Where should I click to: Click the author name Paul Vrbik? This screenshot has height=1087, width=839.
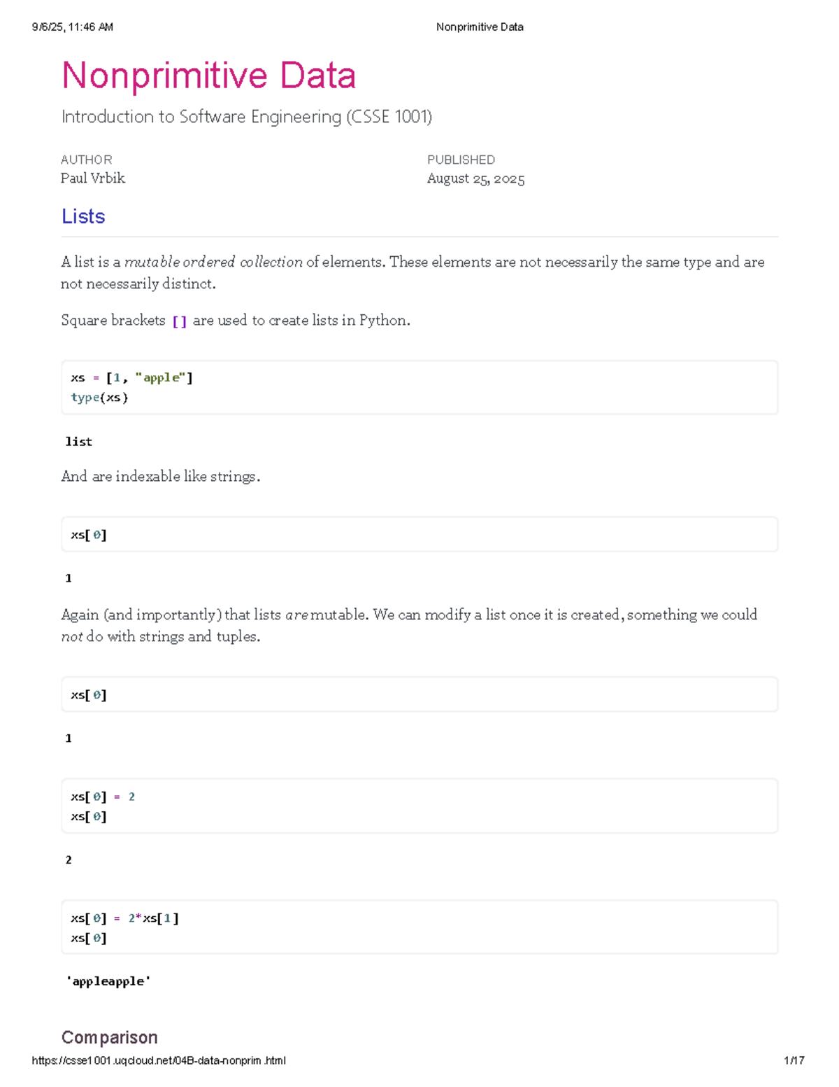tap(93, 178)
